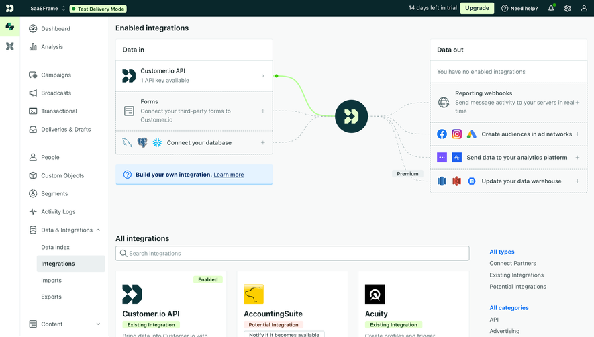Click the Search integrations field
The height and width of the screenshot is (337, 594).
click(293, 253)
